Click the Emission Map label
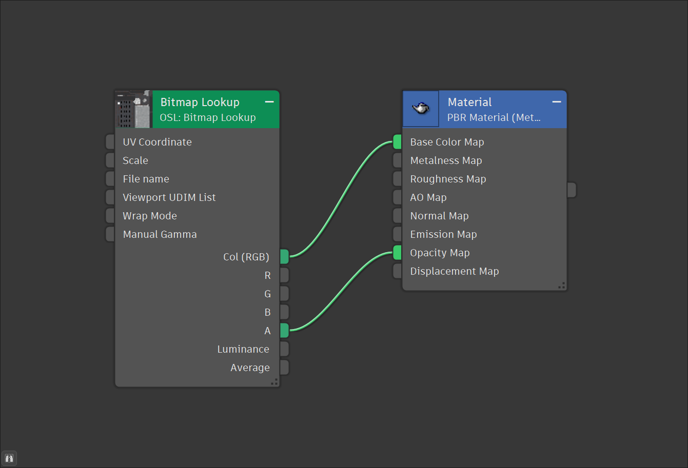This screenshot has height=468, width=688. 443,234
